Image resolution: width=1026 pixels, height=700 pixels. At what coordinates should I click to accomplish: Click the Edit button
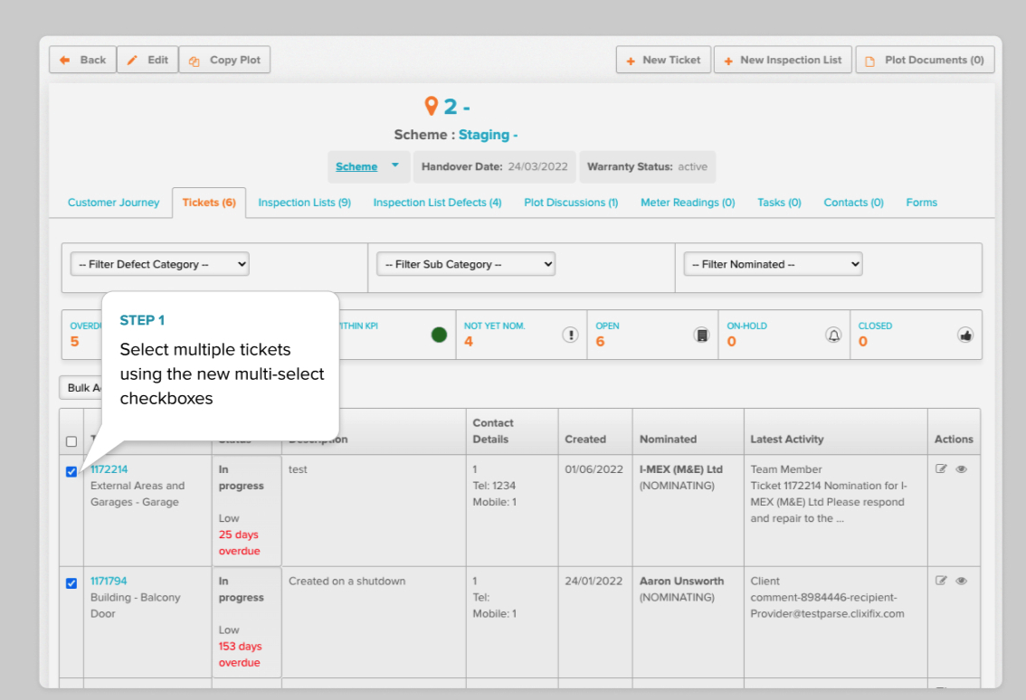pos(147,60)
